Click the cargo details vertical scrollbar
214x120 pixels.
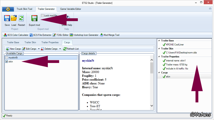[x=152, y=80]
